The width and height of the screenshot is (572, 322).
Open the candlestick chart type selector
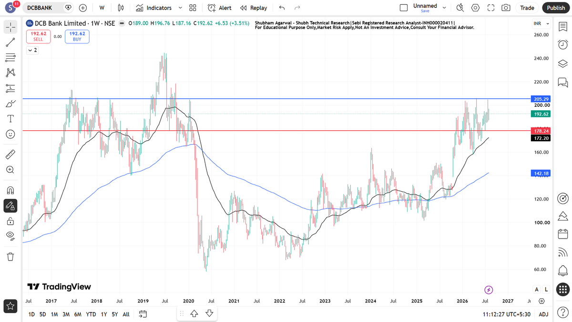pyautogui.click(x=121, y=8)
